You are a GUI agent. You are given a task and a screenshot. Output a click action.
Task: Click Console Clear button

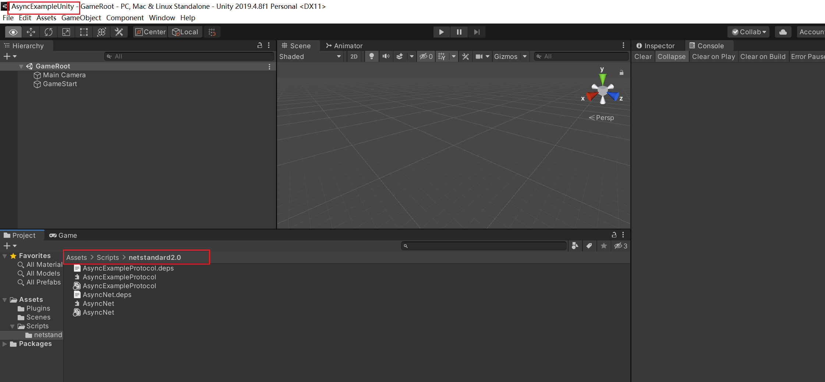tap(643, 56)
